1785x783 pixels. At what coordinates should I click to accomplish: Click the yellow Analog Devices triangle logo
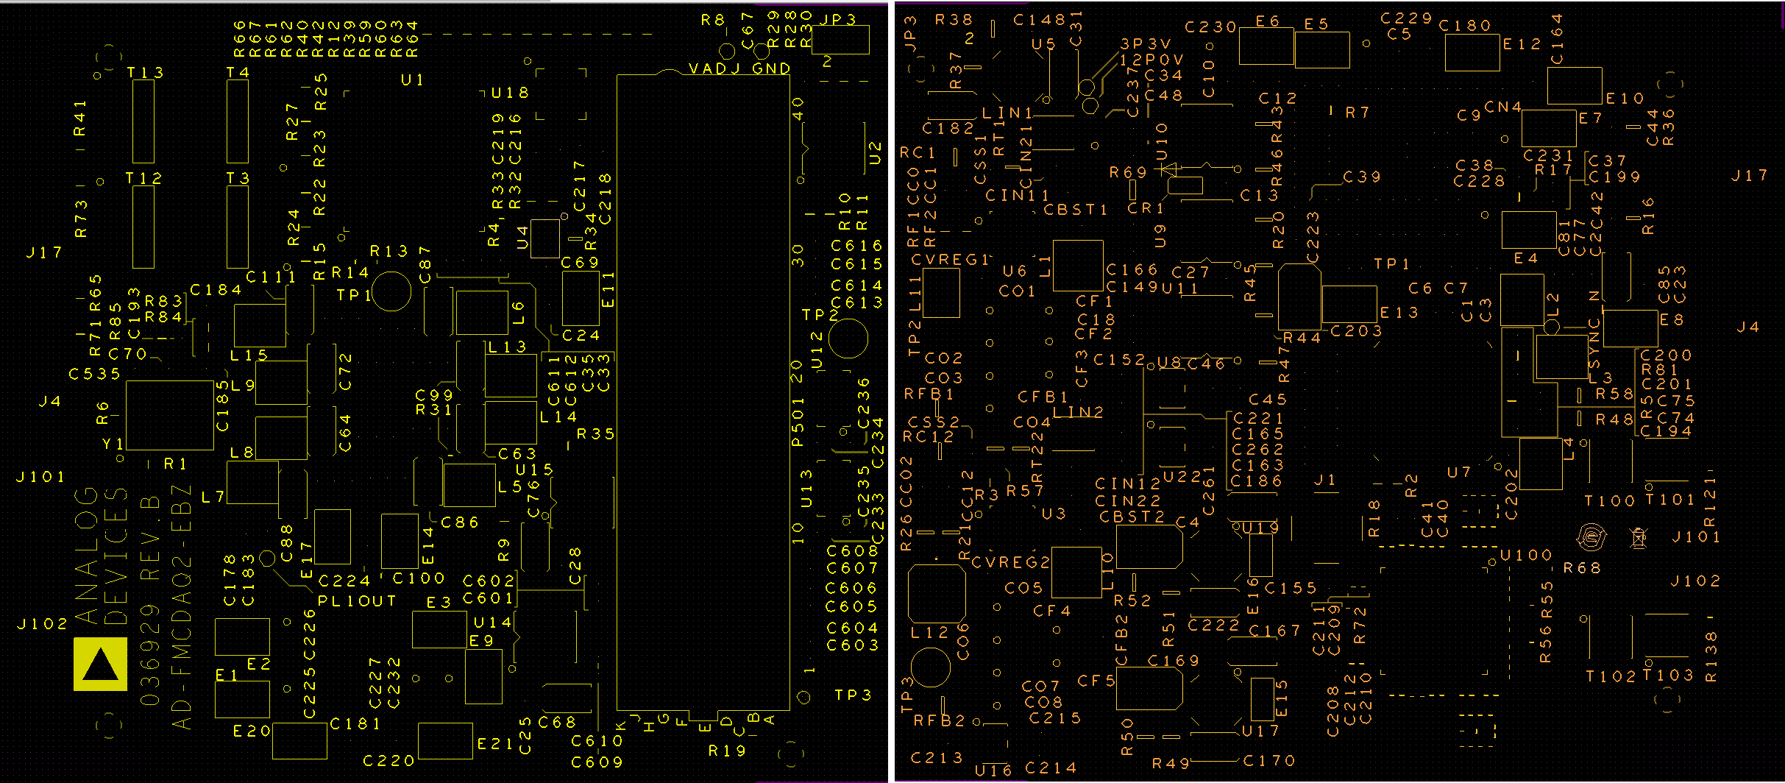tap(100, 665)
